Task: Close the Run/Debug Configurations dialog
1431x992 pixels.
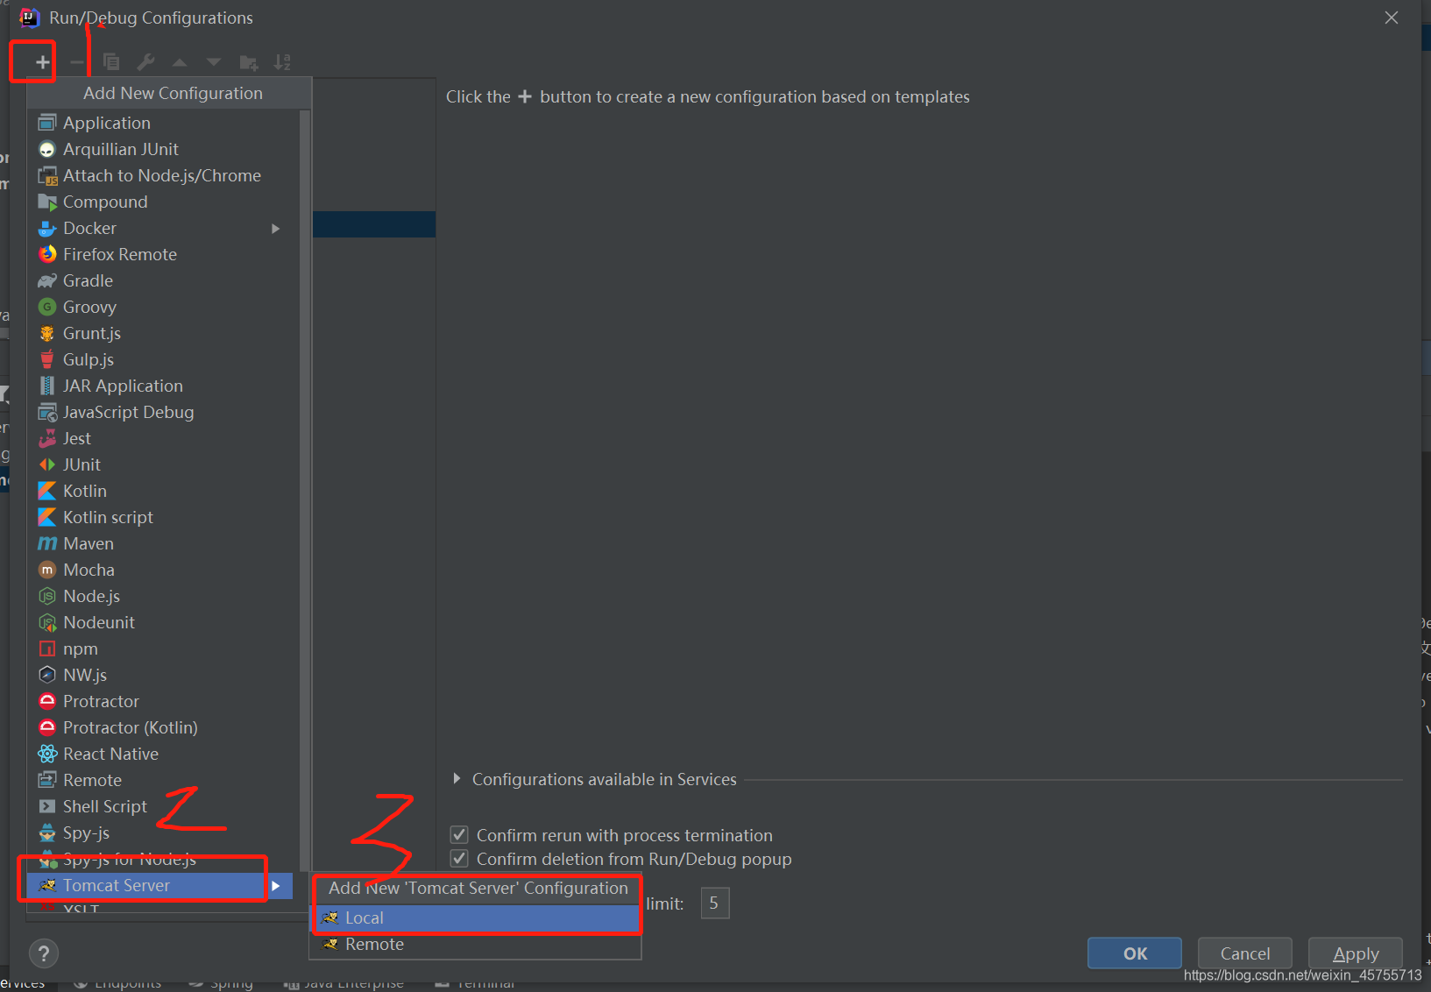Action: 1392,18
